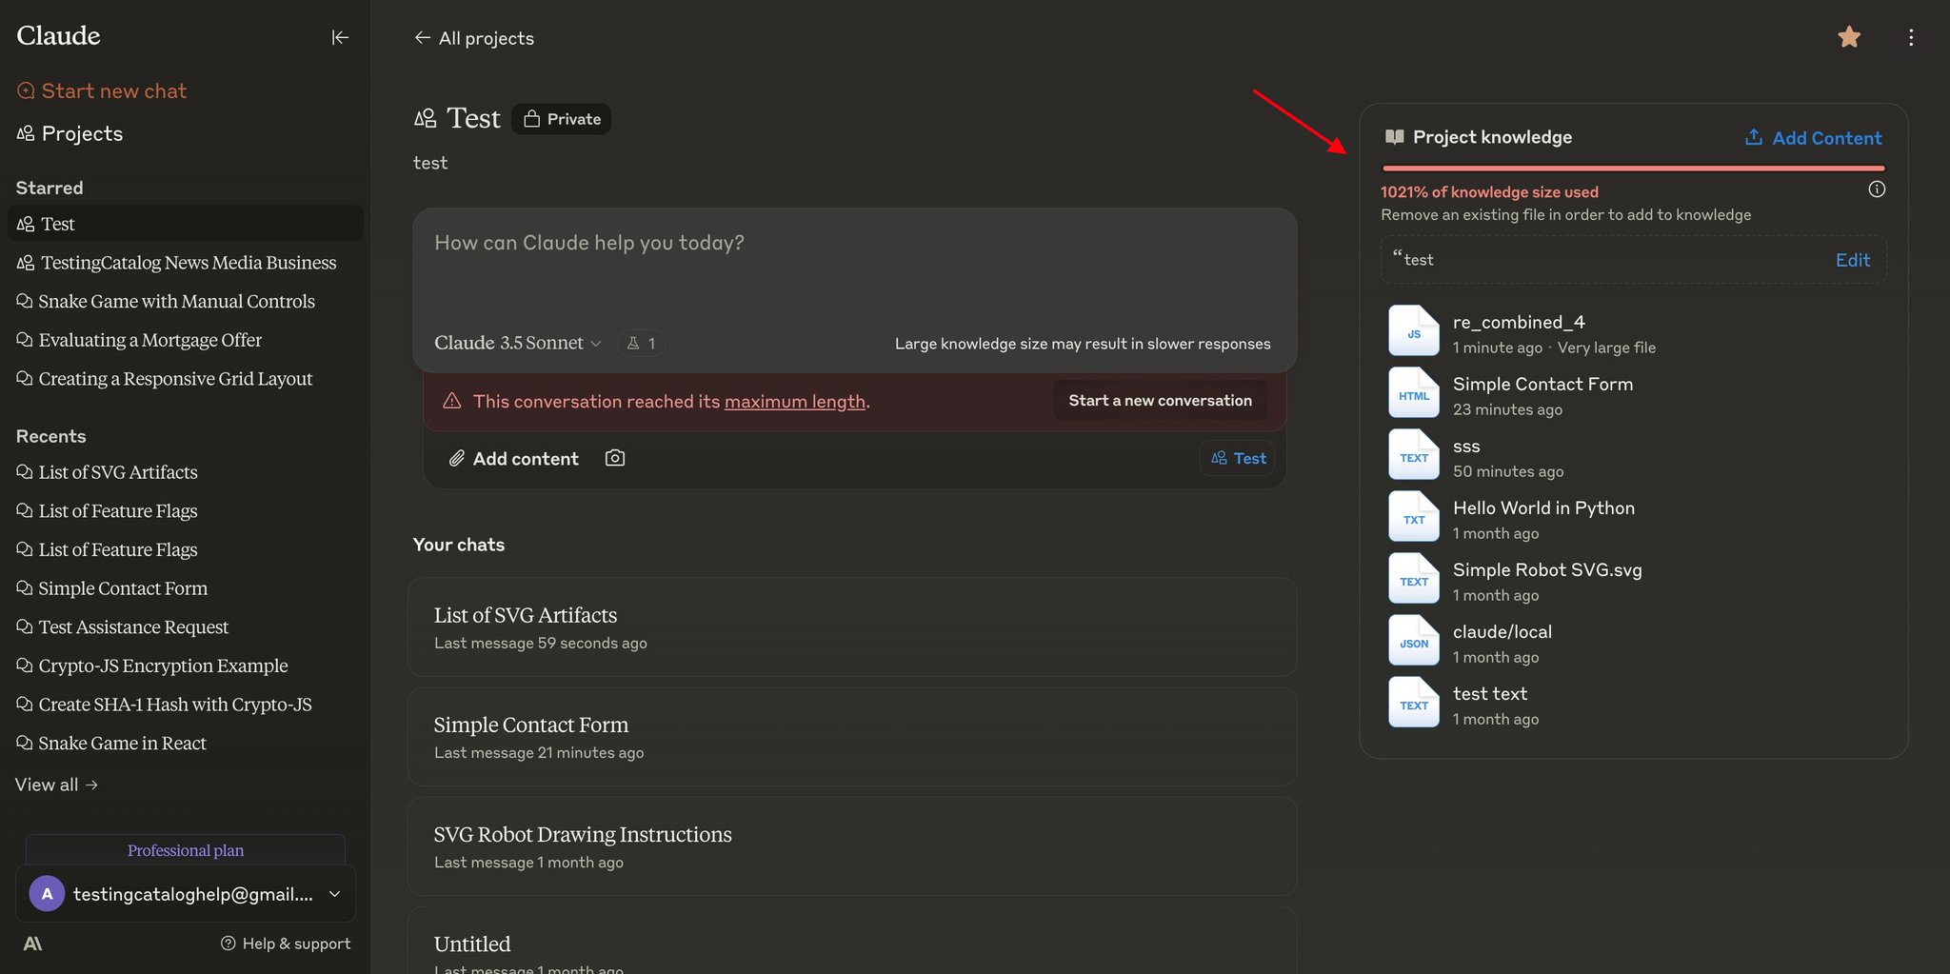1950x974 pixels.
Task: Click the Private visibility badge
Action: tap(562, 119)
